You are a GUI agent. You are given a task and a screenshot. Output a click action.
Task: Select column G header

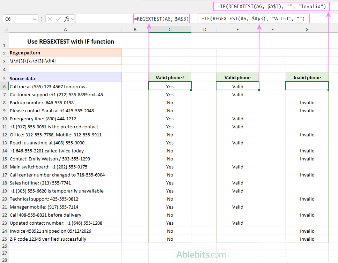pyautogui.click(x=307, y=30)
